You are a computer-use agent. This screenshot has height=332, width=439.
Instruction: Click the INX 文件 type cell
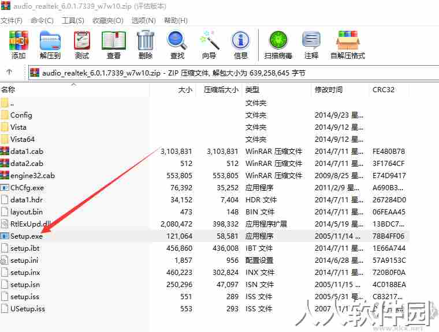pyautogui.click(x=260, y=273)
